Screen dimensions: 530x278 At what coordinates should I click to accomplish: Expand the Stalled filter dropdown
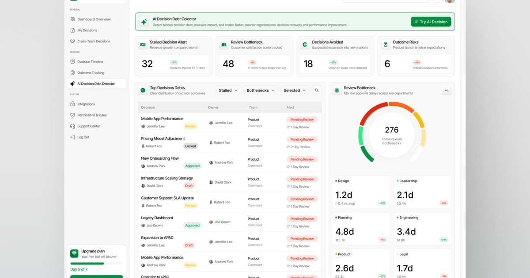pyautogui.click(x=228, y=90)
